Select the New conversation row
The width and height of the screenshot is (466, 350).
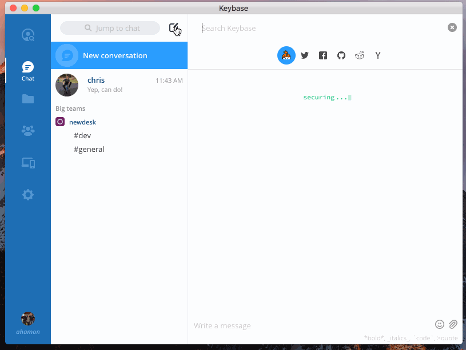click(119, 55)
